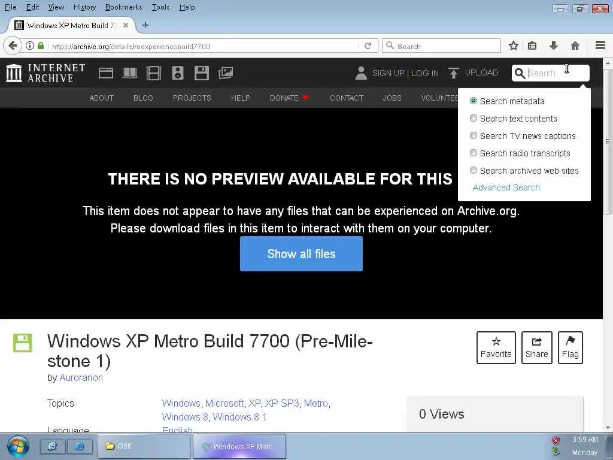Click the red shield security tray icon
This screenshot has width=613, height=460.
click(x=556, y=441)
